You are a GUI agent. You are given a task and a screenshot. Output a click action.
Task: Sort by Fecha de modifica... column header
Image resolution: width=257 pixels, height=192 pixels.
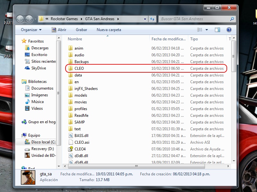pos(168,39)
